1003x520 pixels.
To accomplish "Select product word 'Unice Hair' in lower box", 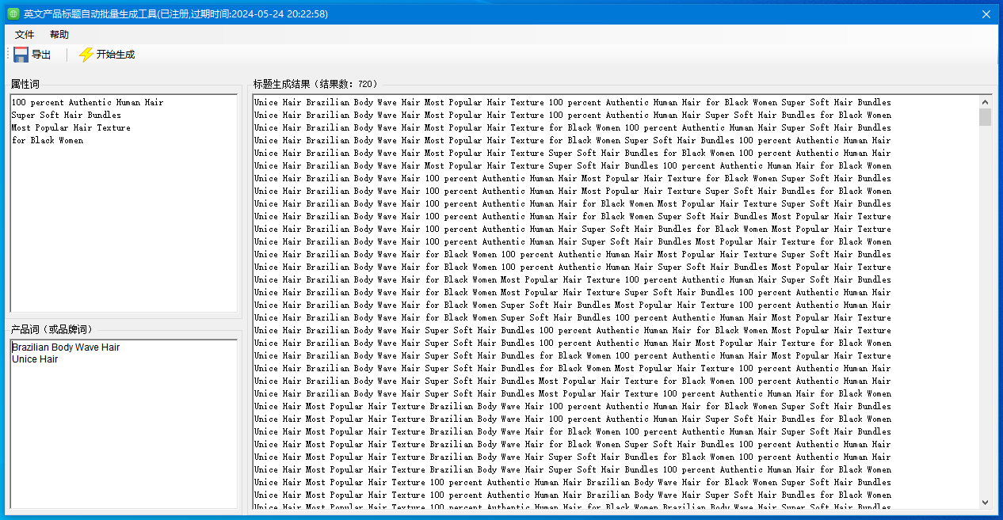I will (x=35, y=359).
